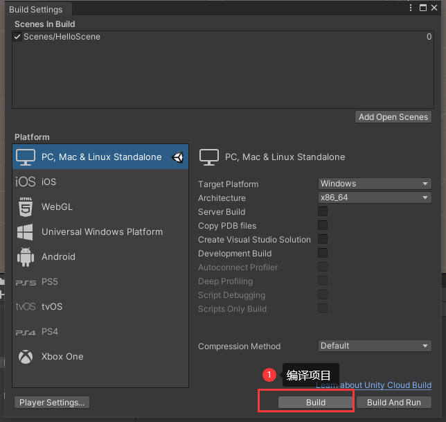Select the PS4 platform row

[x=100, y=332]
